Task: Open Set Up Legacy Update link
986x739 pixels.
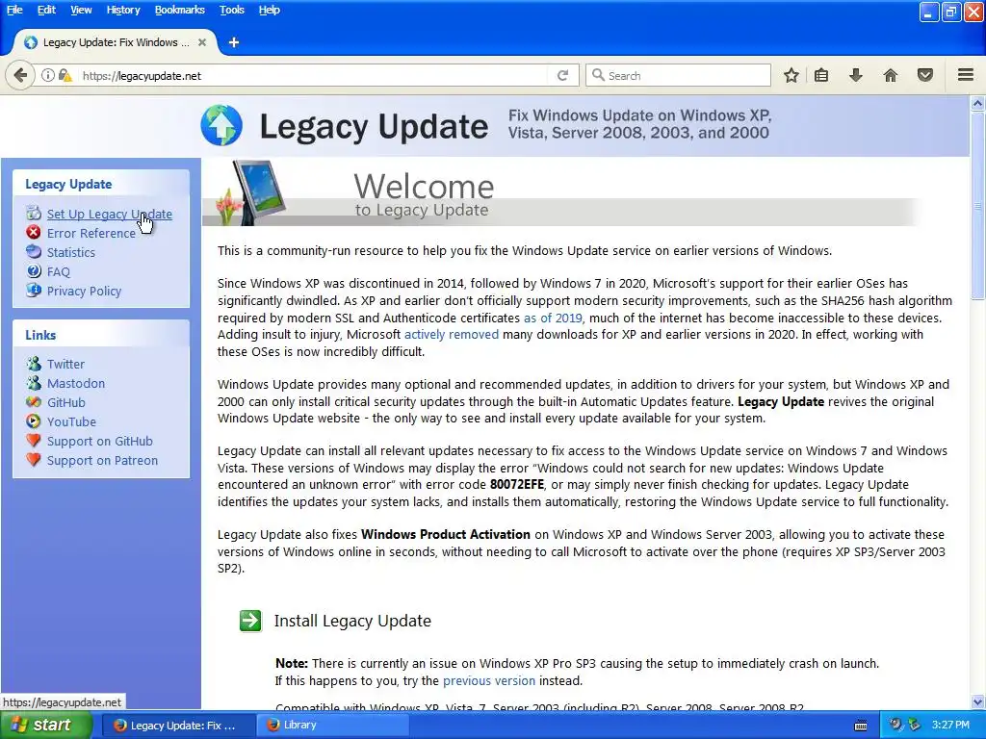Action: (x=110, y=214)
